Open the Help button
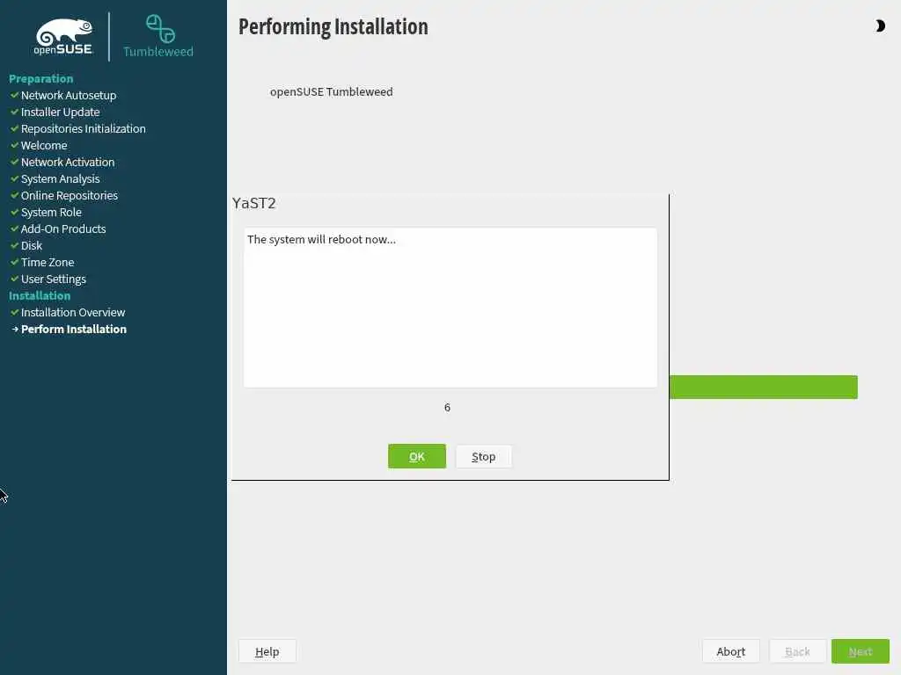The height and width of the screenshot is (675, 901). point(267,651)
